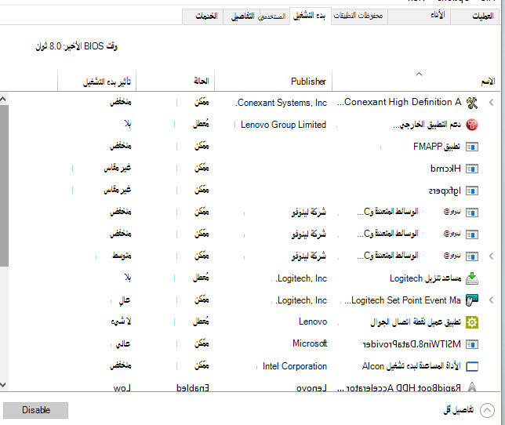The height and width of the screenshot is (425, 505).
Task: Click the Logitech Set Point Event Manager icon
Action: [472, 300]
